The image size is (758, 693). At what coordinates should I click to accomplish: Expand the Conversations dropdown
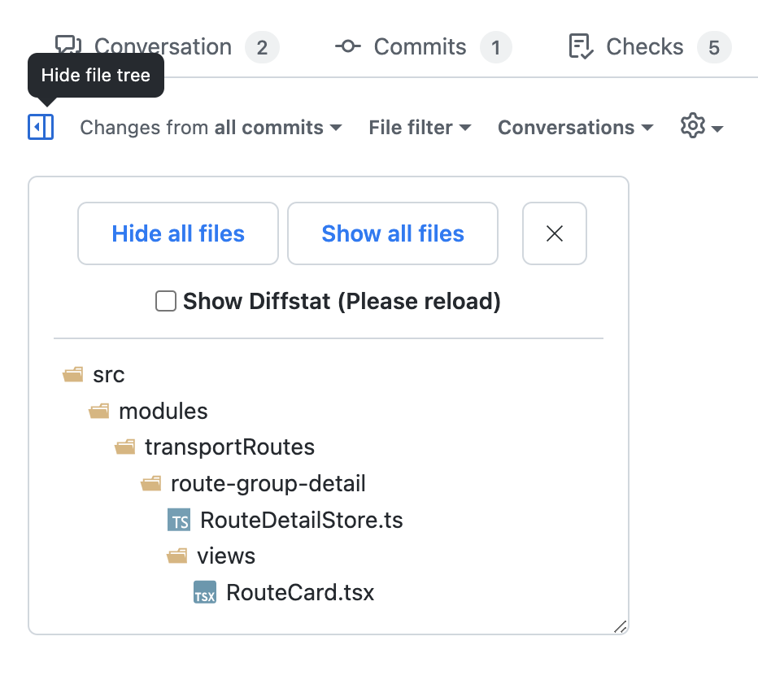click(575, 128)
